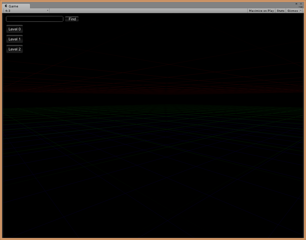The image size is (306, 240).
Task: Click the empty tab strip right of Game tab
Action: click(160, 6)
